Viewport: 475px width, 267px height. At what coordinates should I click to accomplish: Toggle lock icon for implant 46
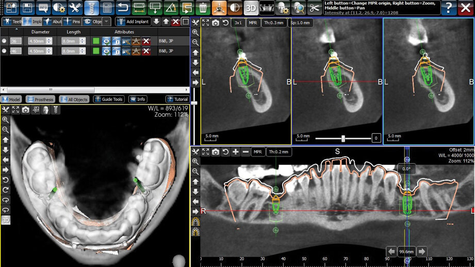pos(116,51)
